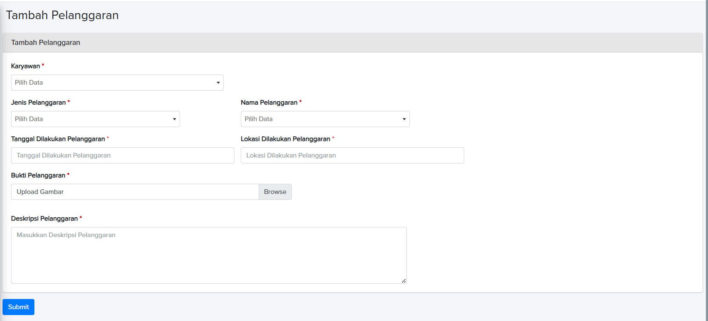Click the gray Tambah Pelanggaran card header
708x321 pixels.
click(45, 42)
